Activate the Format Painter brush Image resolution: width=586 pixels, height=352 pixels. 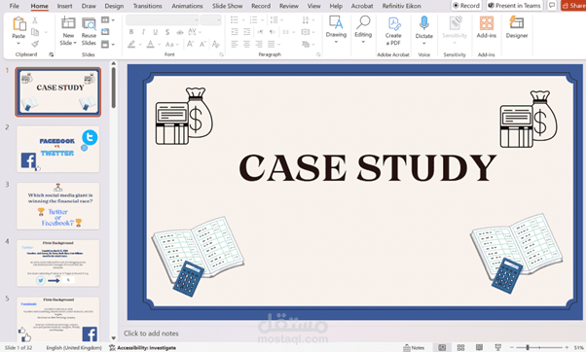(x=35, y=44)
